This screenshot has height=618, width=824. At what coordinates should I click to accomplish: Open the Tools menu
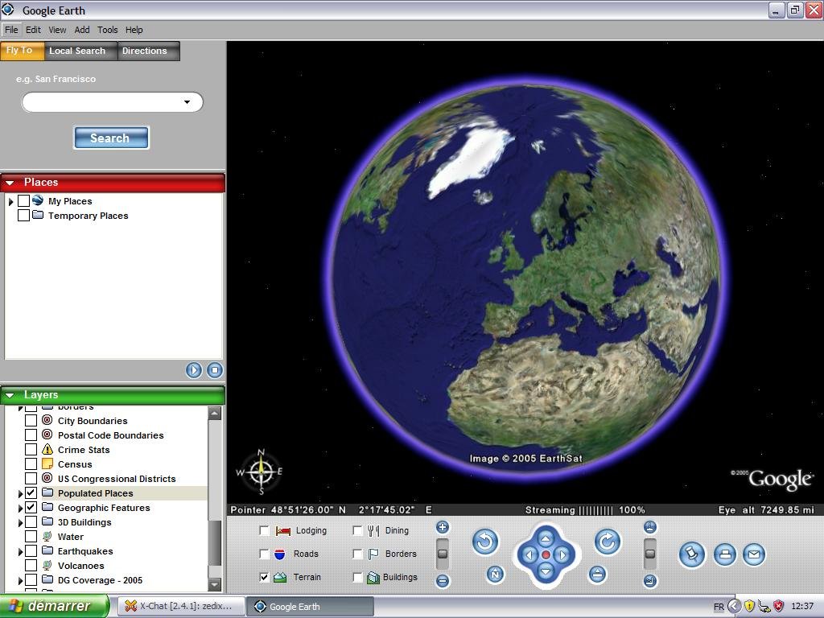(107, 30)
